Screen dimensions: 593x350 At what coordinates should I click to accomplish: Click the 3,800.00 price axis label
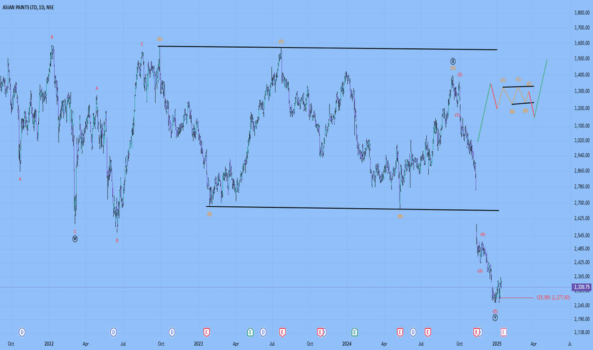pyautogui.click(x=582, y=13)
